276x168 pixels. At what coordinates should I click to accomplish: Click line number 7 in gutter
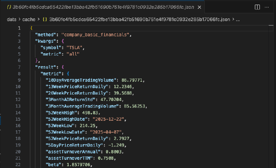19,67
